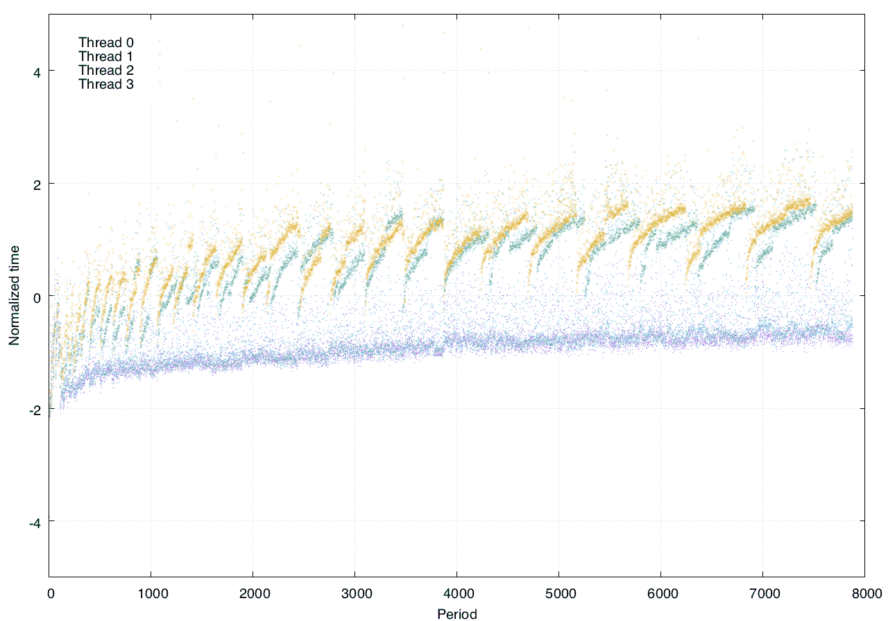
Task: Click the Period x-axis title
Action: (456, 613)
